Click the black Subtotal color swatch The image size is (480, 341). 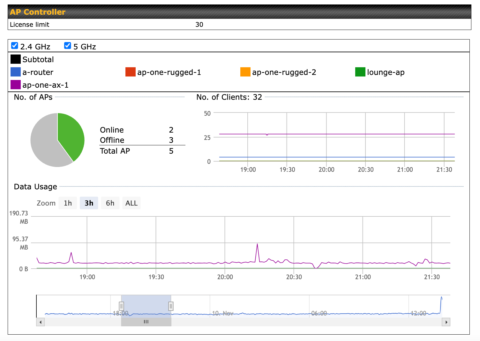coord(16,59)
